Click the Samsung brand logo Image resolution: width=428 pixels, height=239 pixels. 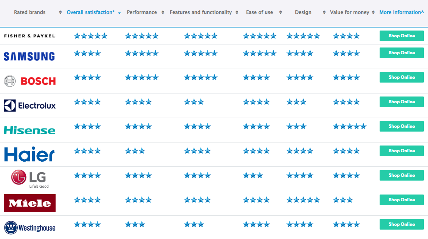[29, 56]
